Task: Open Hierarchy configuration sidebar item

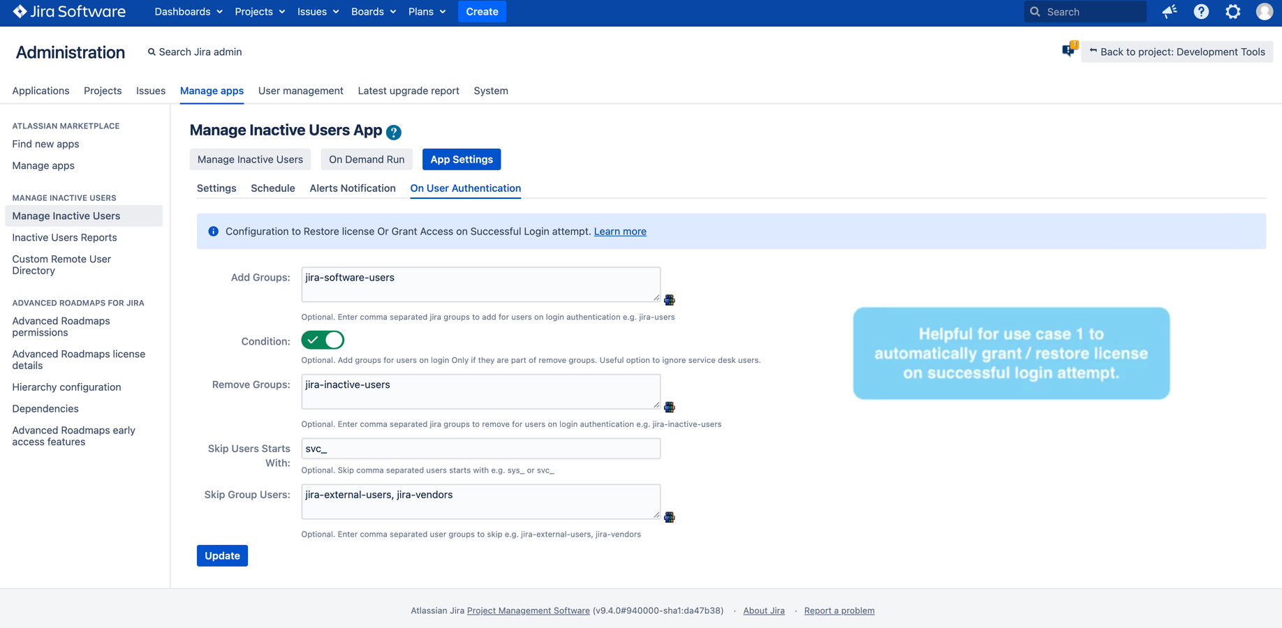Action: click(66, 387)
